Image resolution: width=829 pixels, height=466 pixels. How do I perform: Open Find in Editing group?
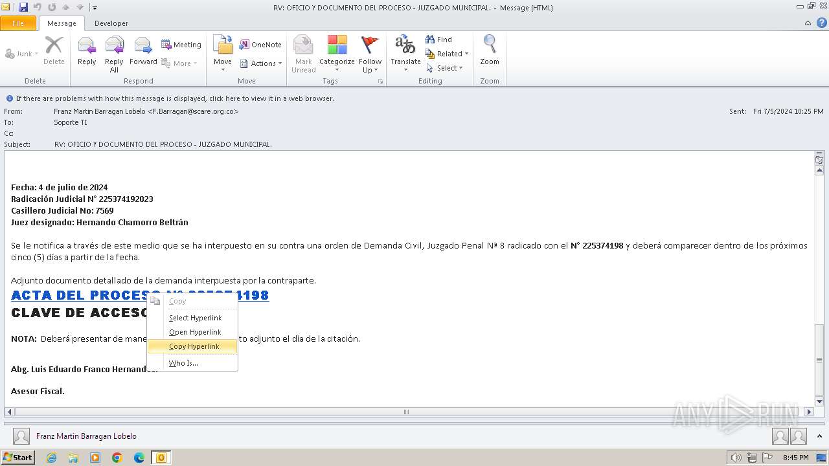tap(438, 39)
